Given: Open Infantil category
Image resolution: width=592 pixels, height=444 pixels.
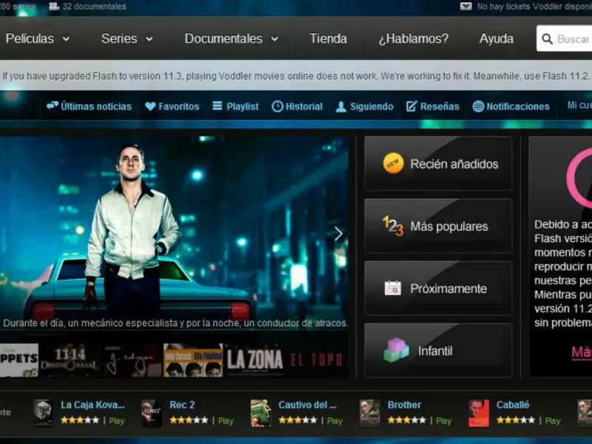Looking at the screenshot, I should pyautogui.click(x=438, y=350).
